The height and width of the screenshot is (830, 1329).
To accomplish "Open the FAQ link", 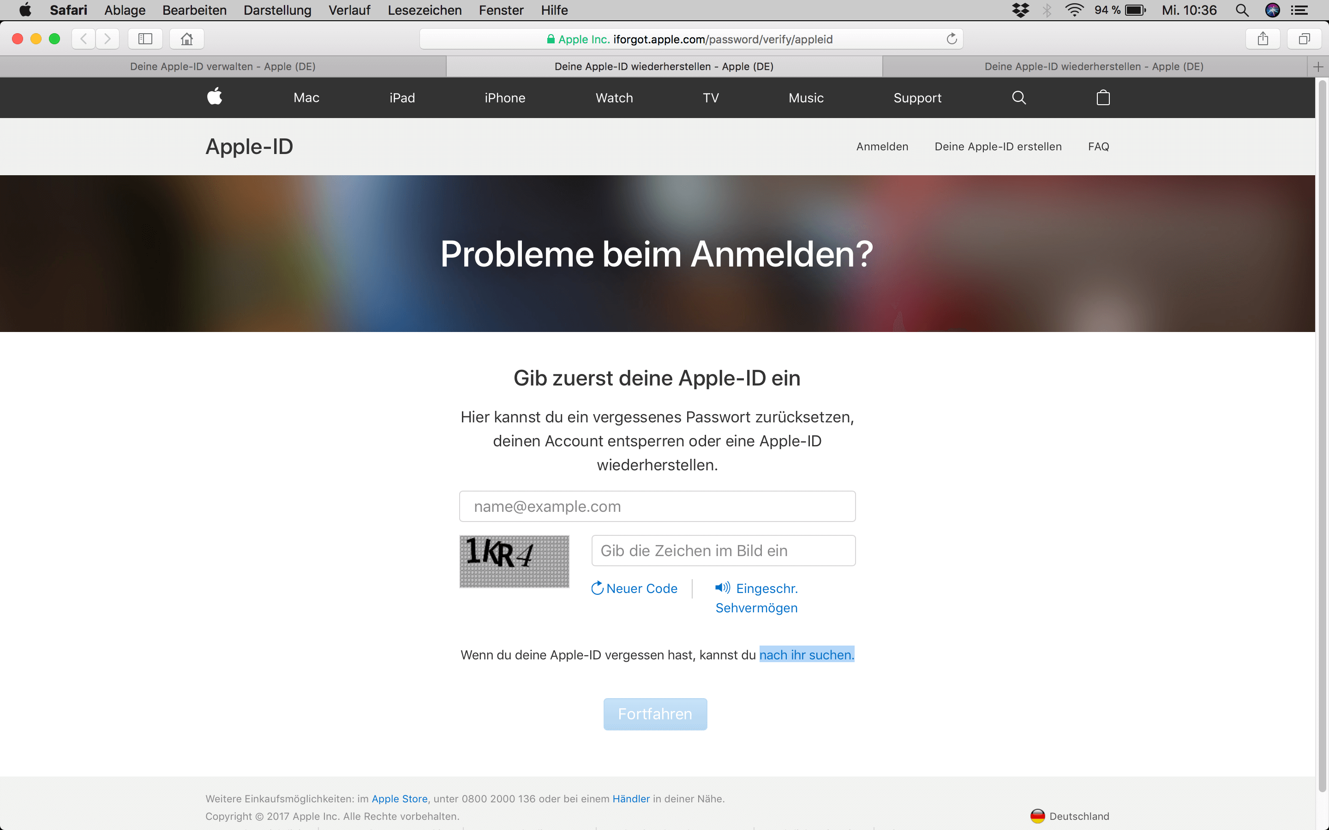I will click(1098, 147).
